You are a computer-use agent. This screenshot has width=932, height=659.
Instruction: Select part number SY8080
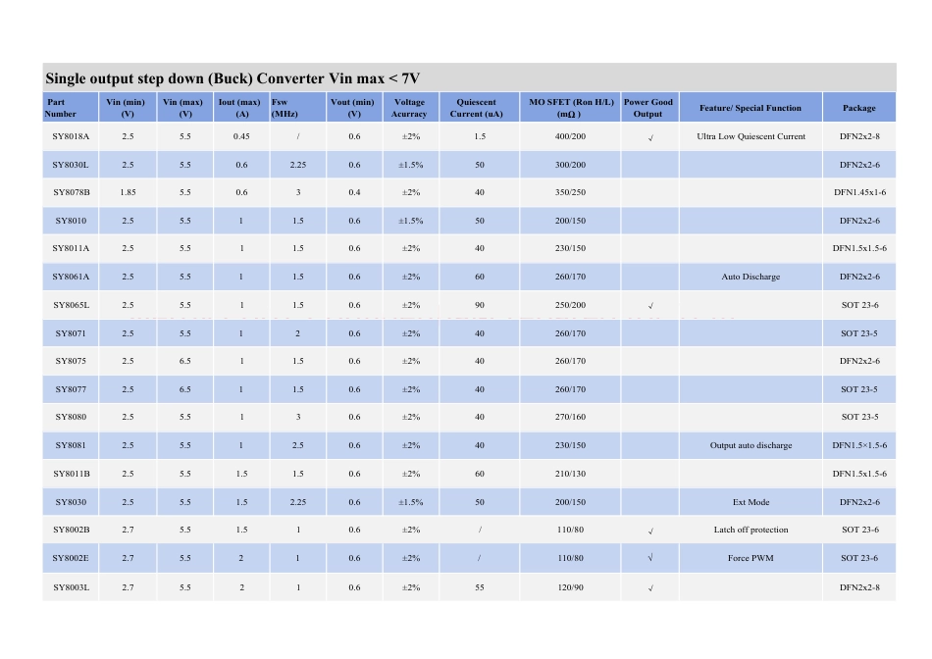pyautogui.click(x=71, y=417)
